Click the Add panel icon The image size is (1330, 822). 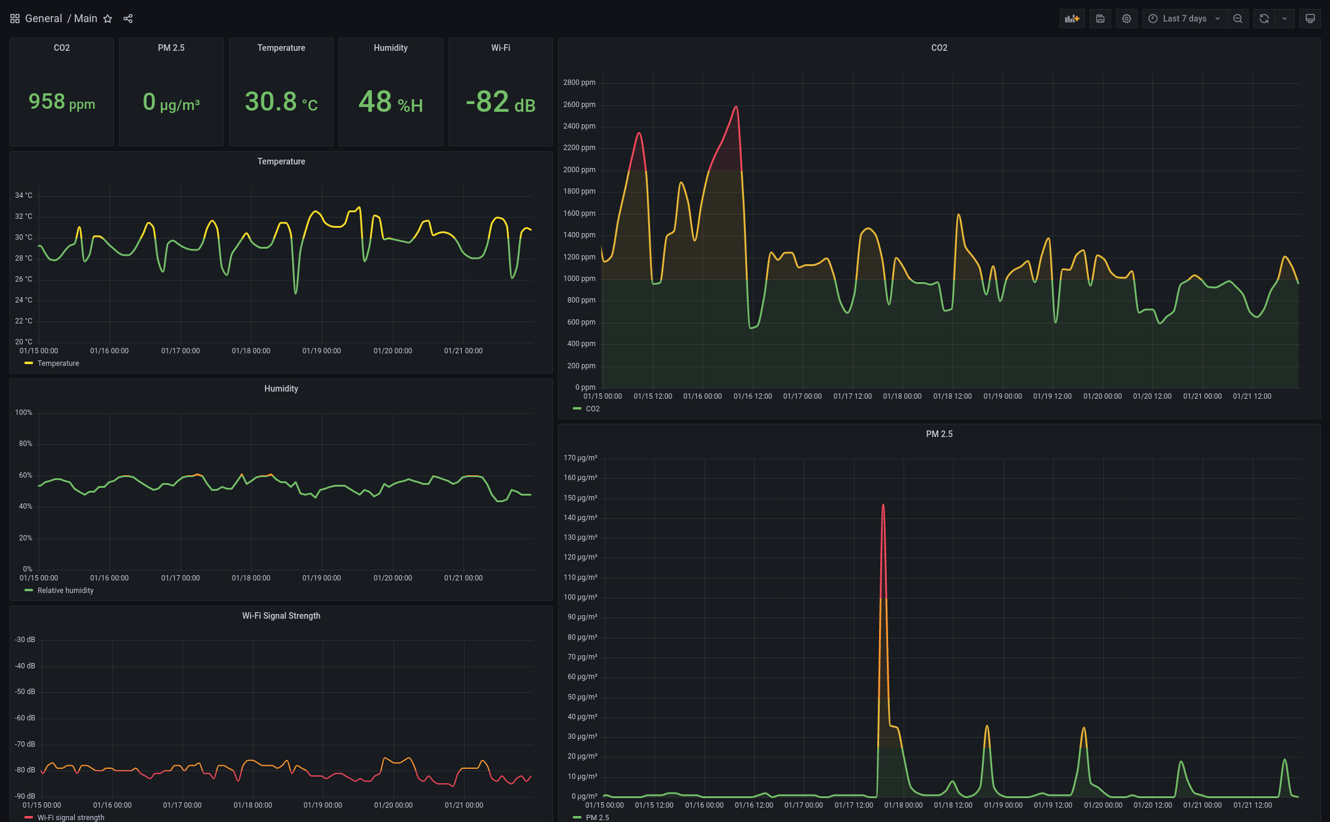tap(1072, 19)
